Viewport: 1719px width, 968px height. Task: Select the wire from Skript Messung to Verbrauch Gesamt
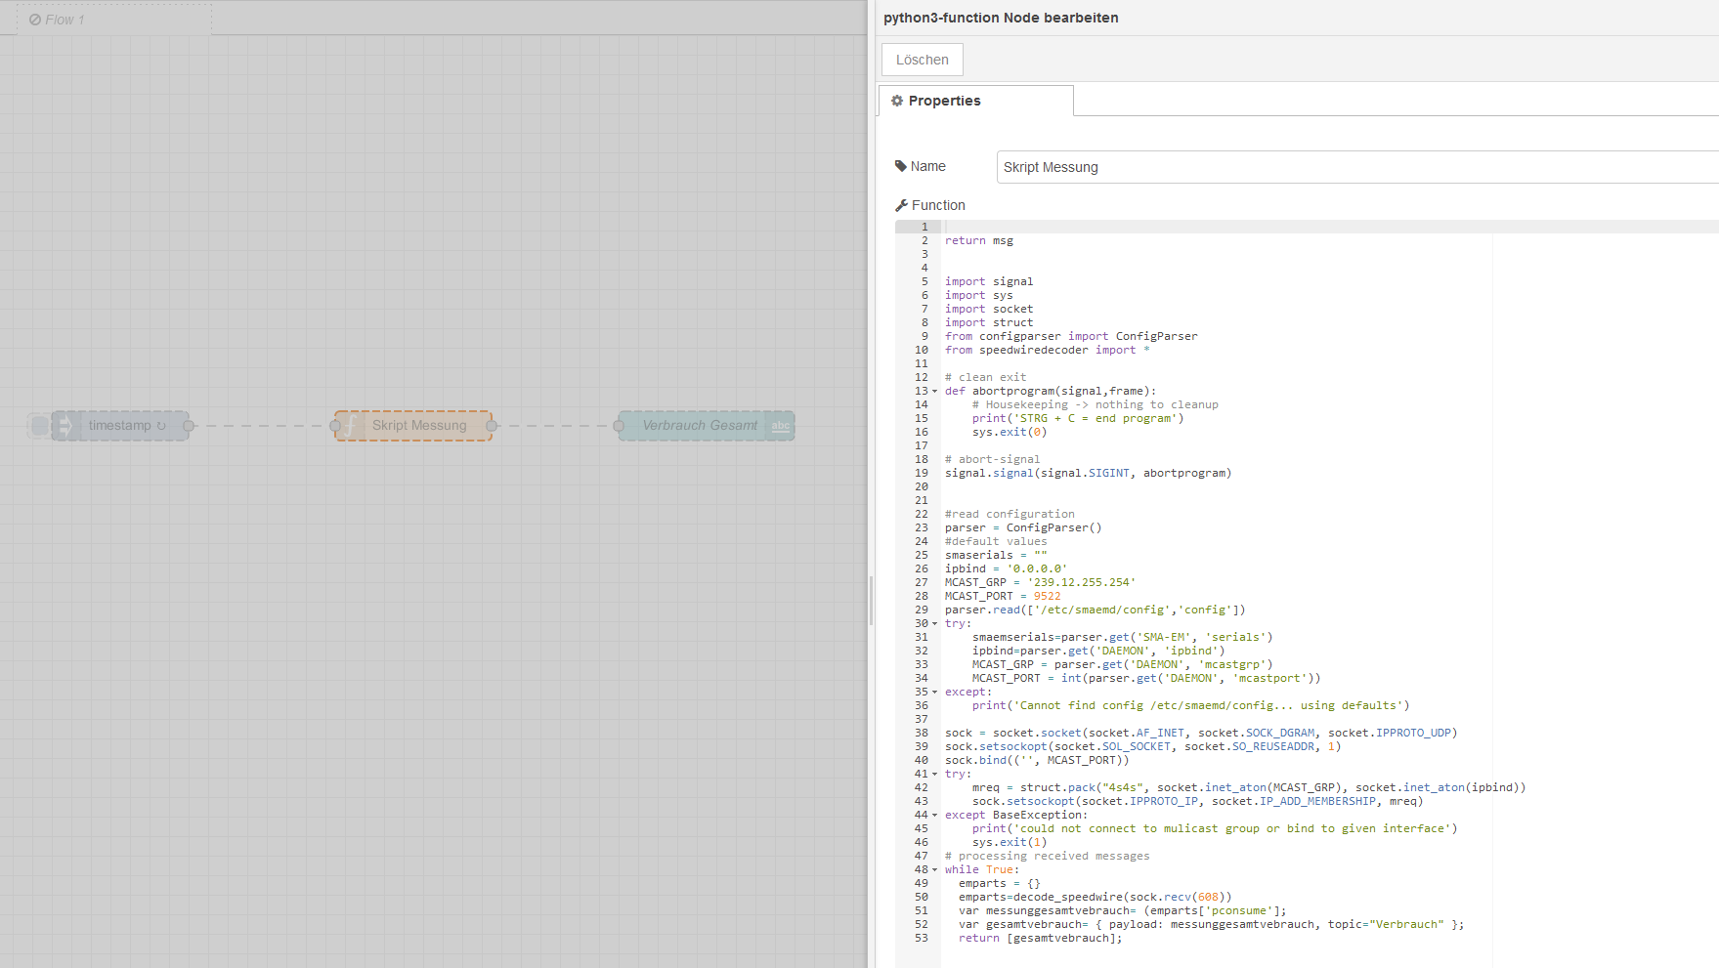pos(555,426)
